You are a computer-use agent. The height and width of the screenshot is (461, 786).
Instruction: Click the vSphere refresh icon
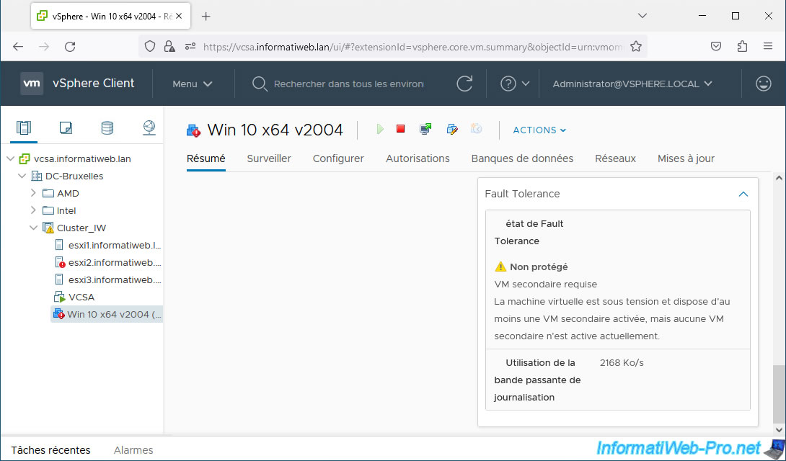pos(465,84)
